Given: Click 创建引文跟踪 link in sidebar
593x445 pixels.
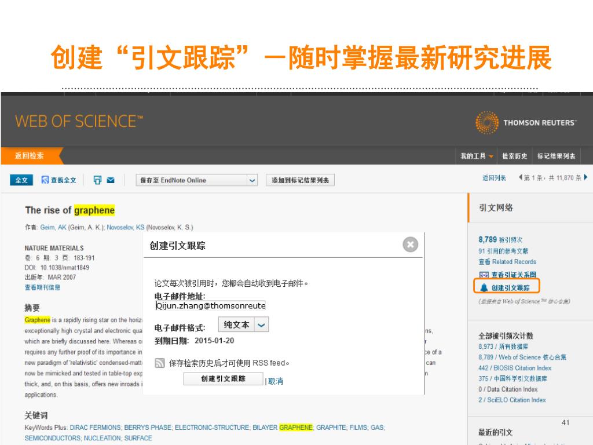Looking at the screenshot, I should pos(511,288).
